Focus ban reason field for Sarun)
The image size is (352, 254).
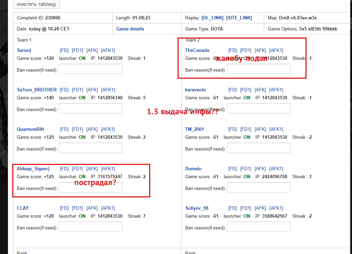coord(91,69)
